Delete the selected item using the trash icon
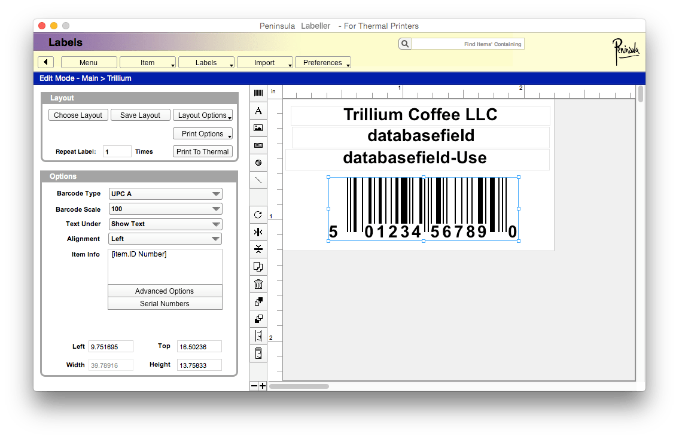This screenshot has height=439, width=679. [x=258, y=284]
